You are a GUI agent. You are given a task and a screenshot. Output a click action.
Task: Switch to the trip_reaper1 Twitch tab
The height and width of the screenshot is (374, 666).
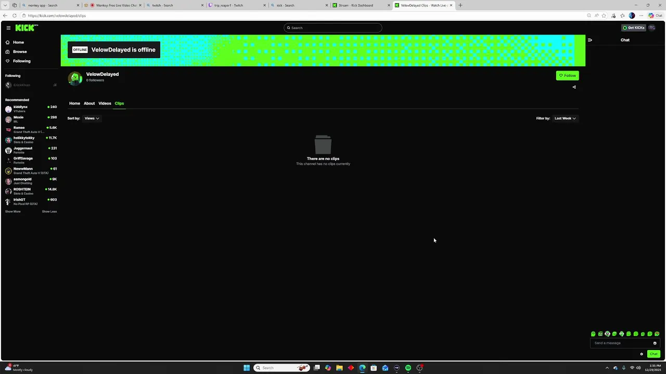tap(237, 5)
